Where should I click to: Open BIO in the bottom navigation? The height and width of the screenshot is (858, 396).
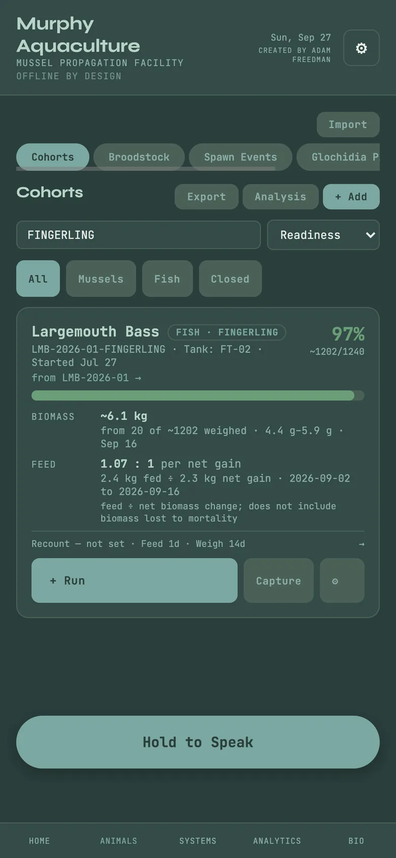356,841
